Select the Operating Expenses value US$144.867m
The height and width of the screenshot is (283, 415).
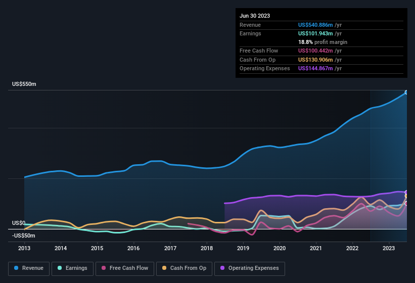pyautogui.click(x=316, y=68)
